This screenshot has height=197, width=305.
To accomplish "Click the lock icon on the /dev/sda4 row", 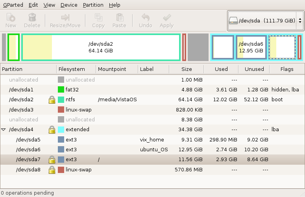I will tap(52, 130).
